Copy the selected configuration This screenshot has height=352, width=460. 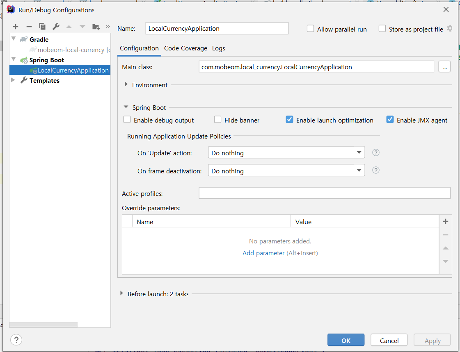(x=42, y=27)
